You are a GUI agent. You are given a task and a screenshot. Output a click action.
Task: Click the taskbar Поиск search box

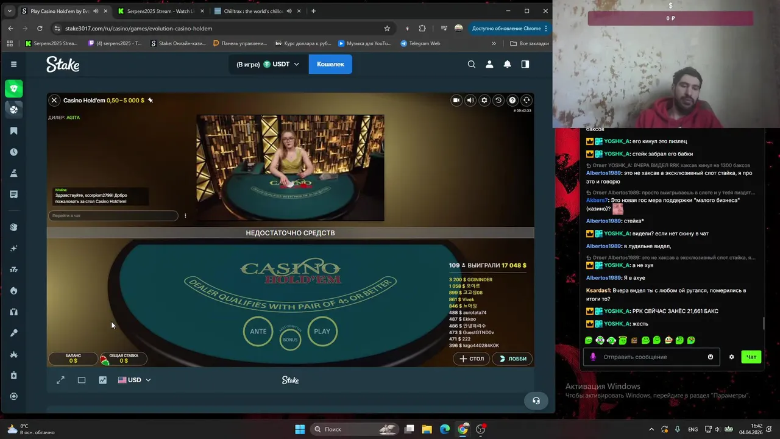click(355, 429)
